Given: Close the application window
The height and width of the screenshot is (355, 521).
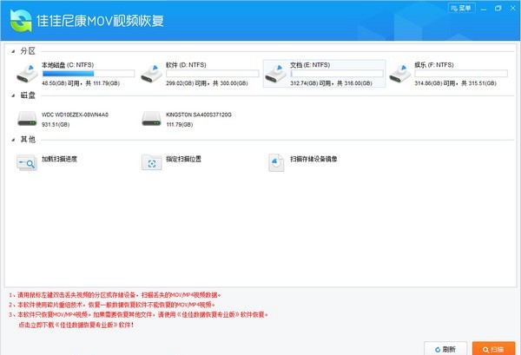Looking at the screenshot, I should pos(512,9).
